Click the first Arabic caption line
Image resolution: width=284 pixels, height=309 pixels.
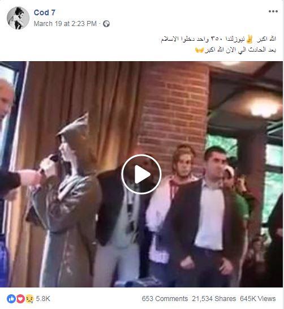218,39
